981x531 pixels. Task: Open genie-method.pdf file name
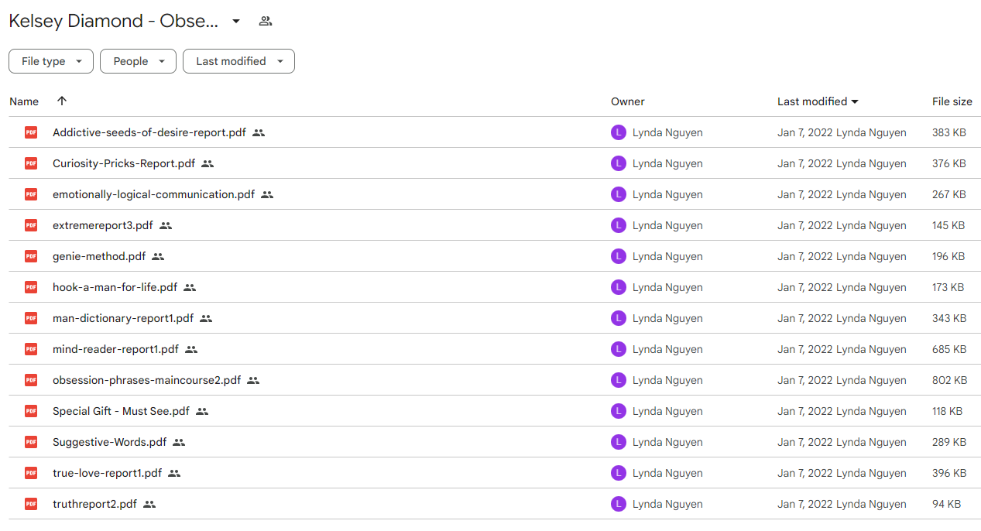point(99,256)
